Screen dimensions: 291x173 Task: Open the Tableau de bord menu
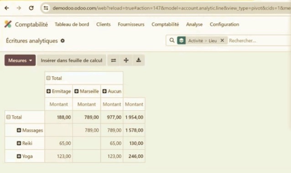pyautogui.click(x=72, y=24)
